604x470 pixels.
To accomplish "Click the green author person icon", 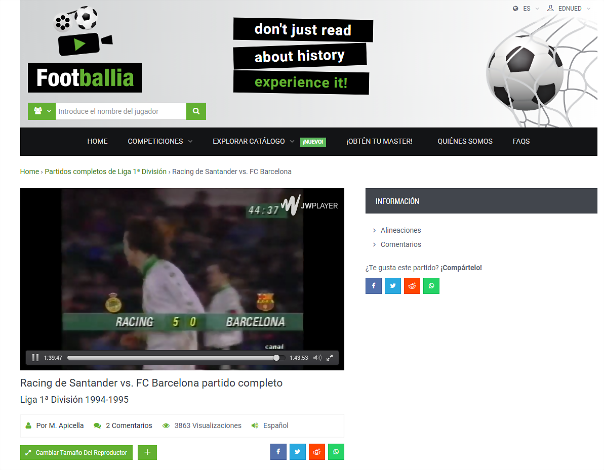I will tap(28, 426).
